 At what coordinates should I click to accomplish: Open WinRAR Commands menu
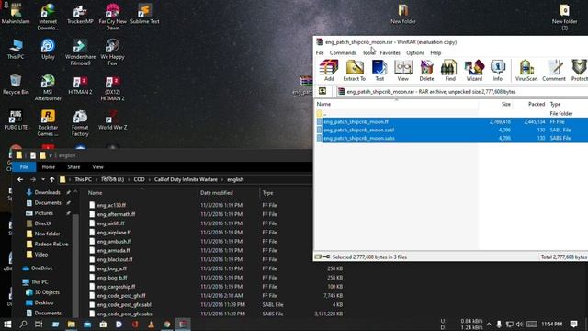click(x=343, y=53)
